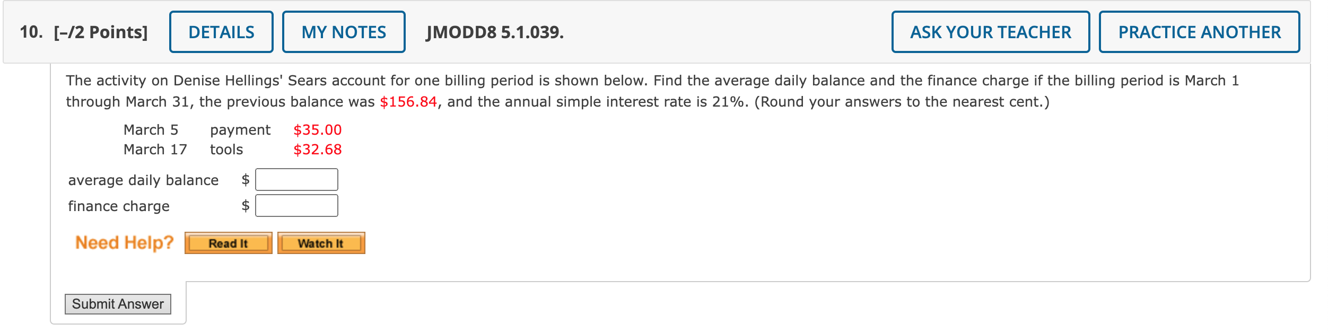Click the dollar sign beside finance charge
The width and height of the screenshot is (1328, 332).
pos(246,205)
